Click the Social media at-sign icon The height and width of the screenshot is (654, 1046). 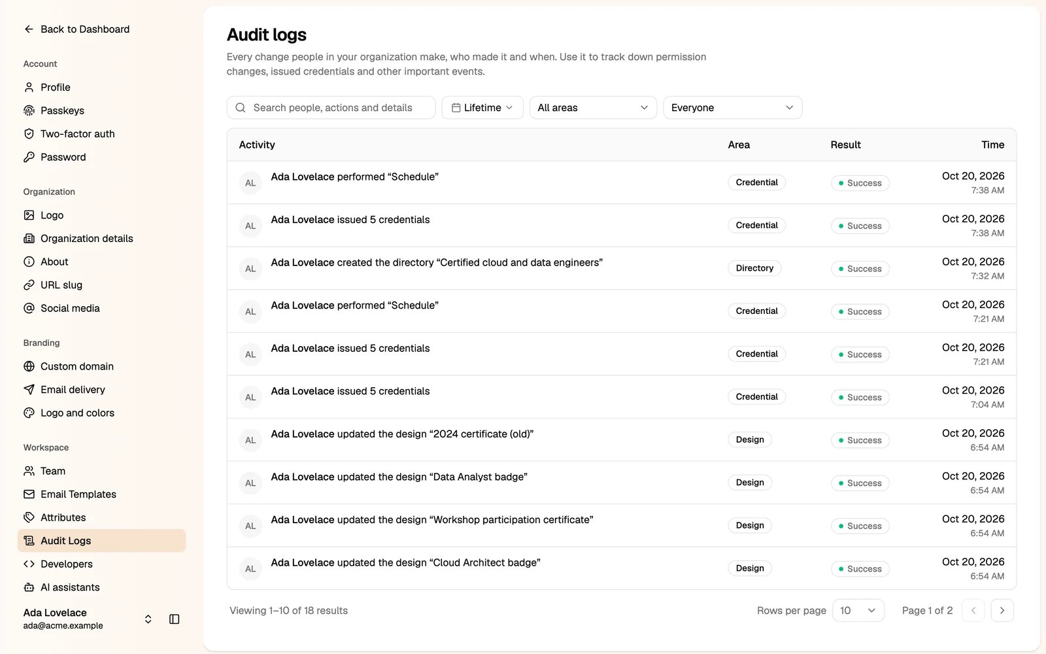29,308
